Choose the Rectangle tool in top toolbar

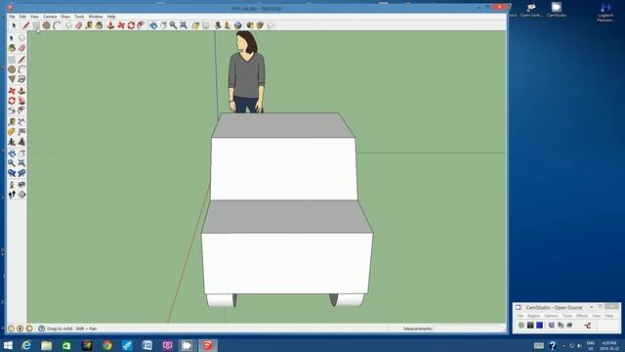pyautogui.click(x=36, y=25)
